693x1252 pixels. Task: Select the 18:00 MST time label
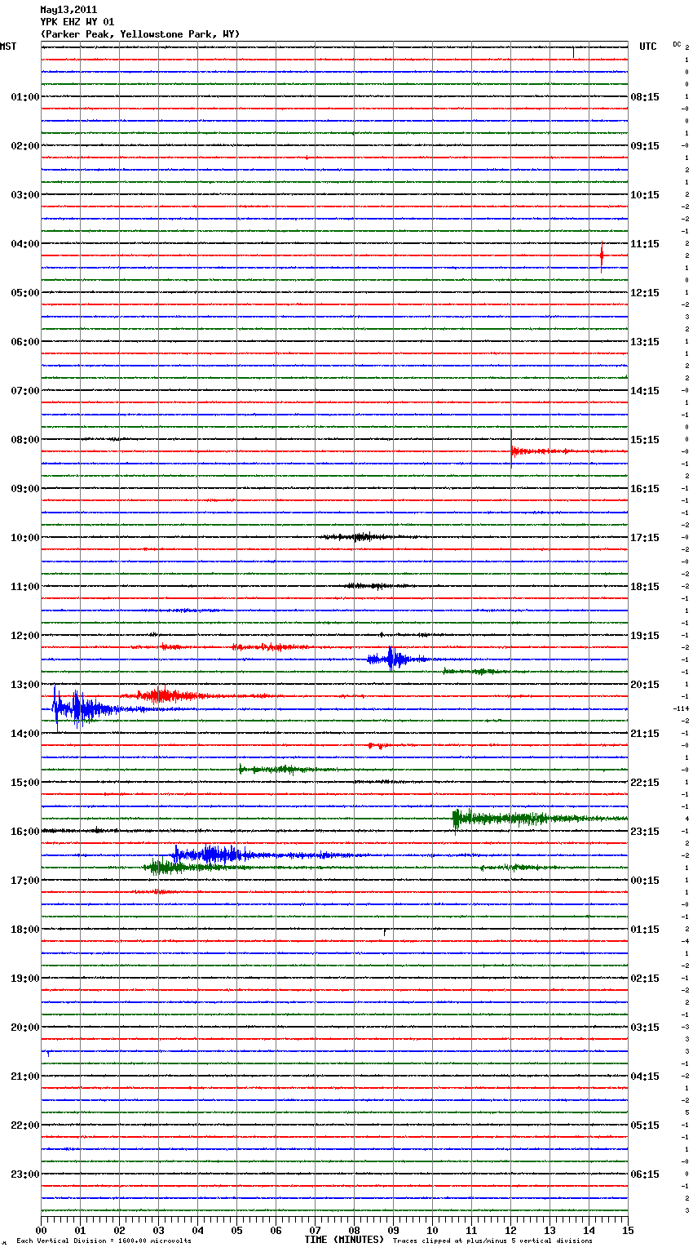(25, 930)
